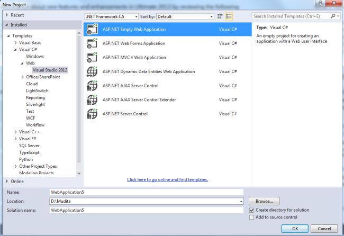This screenshot has width=344, height=236.
Task: Select the Visual Studio 2012 tree item
Action: [50, 70]
